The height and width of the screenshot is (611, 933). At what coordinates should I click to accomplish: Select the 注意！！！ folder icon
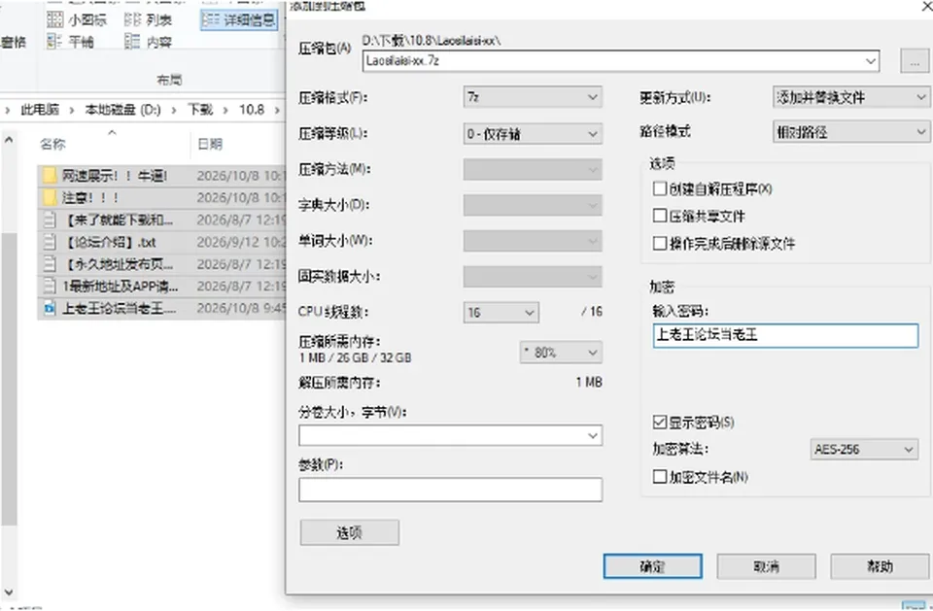[x=50, y=197]
